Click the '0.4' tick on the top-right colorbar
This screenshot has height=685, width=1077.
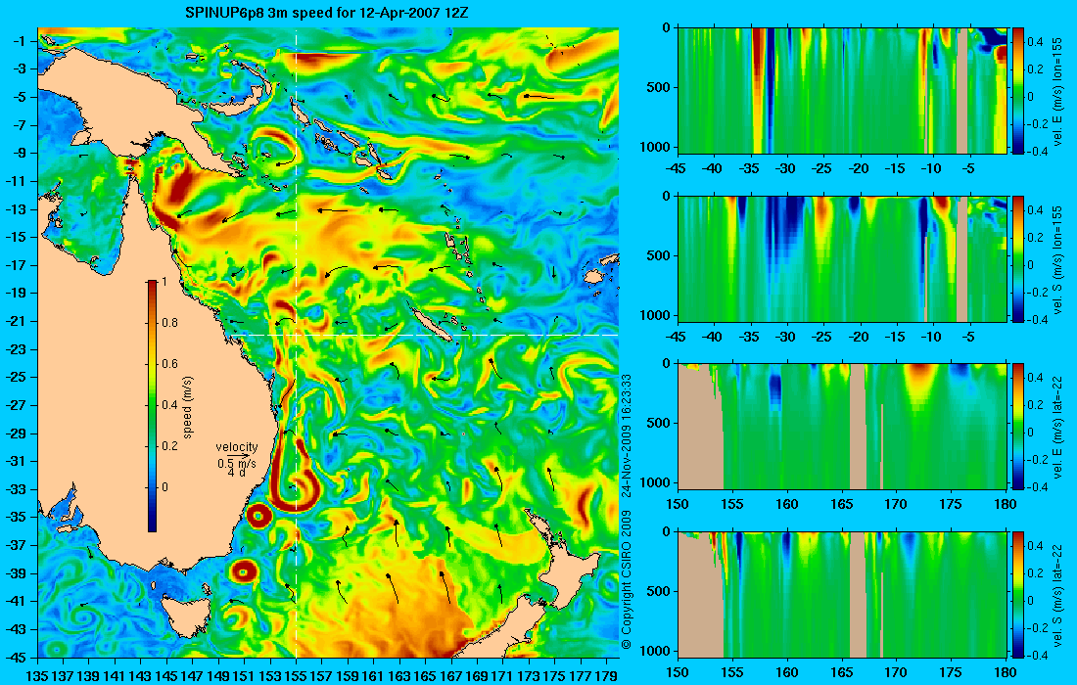(1035, 42)
